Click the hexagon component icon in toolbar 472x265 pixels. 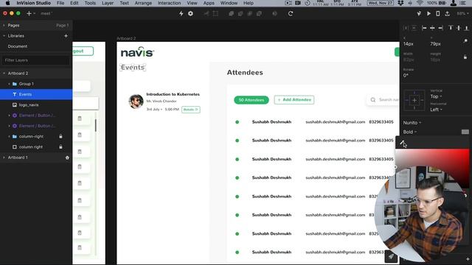(190, 13)
